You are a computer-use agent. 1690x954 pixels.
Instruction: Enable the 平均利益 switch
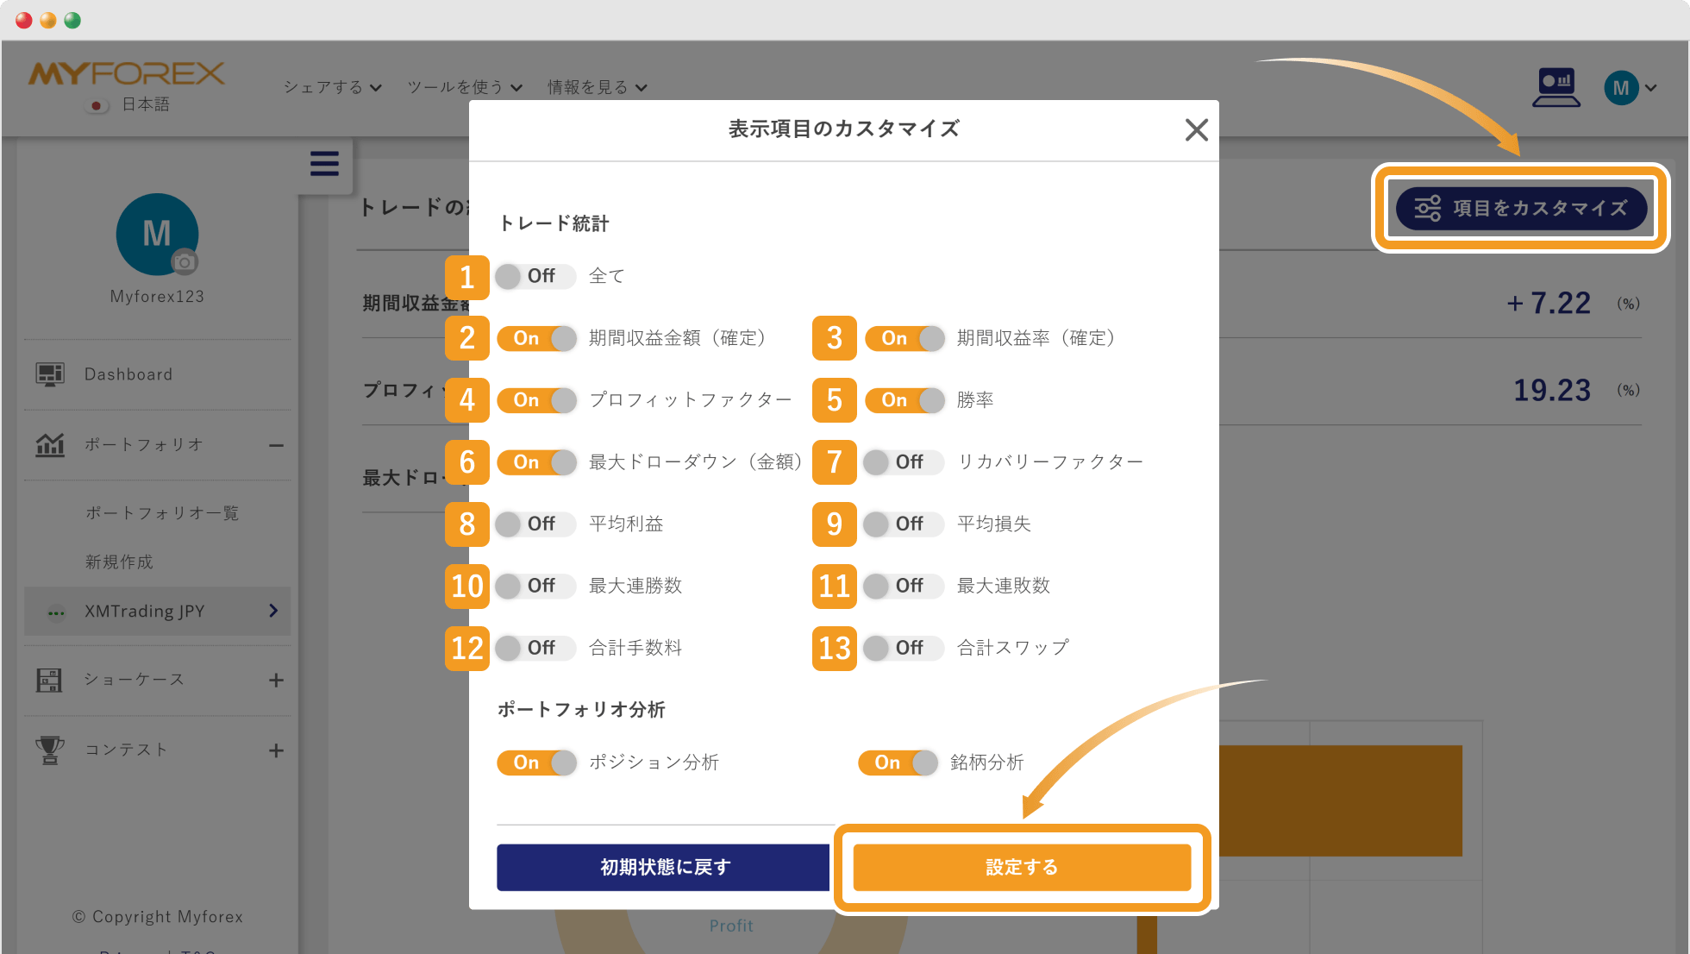coord(535,524)
